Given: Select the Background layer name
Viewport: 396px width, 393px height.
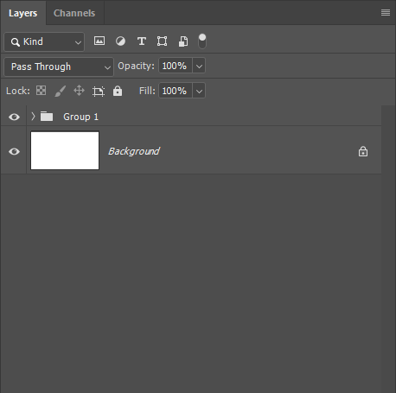Looking at the screenshot, I should [134, 151].
